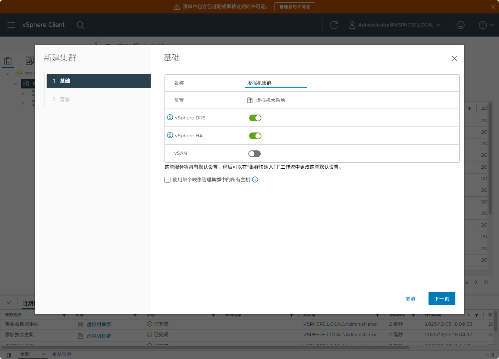Click the vSphere HA info icon
This screenshot has width=499, height=359.
tap(170, 135)
